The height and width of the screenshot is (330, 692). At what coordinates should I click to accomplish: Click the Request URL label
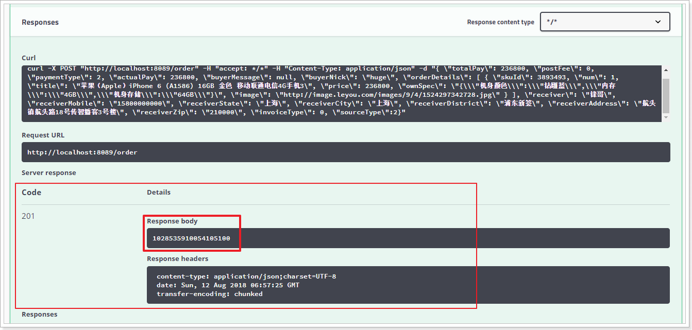click(43, 135)
